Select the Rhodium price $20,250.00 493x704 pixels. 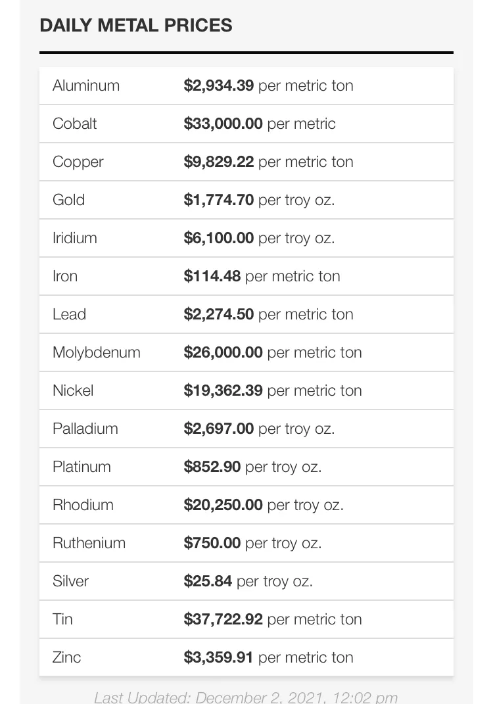[x=223, y=505]
